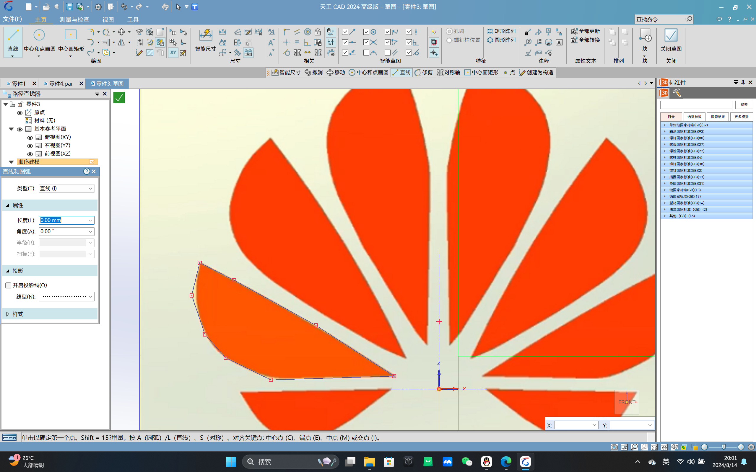756x472 pixels.
Task: Click the save icon in the title bar
Action: pos(69,6)
